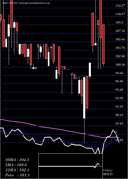Click the 110.57 price axis label

120,14
